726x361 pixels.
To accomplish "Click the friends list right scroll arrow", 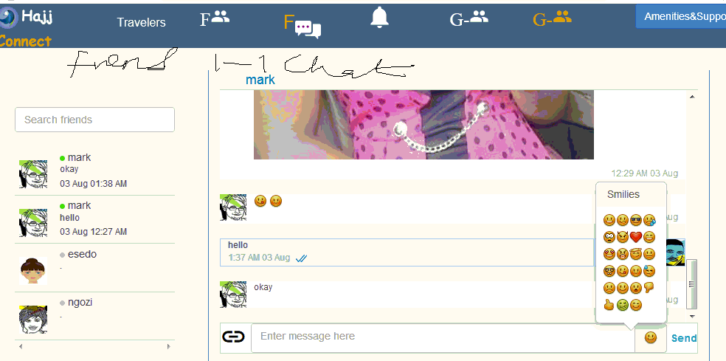I will pyautogui.click(x=168, y=346).
